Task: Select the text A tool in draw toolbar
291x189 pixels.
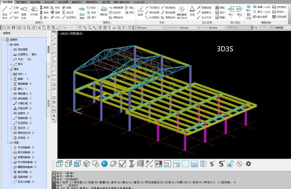Action: (x=54, y=116)
